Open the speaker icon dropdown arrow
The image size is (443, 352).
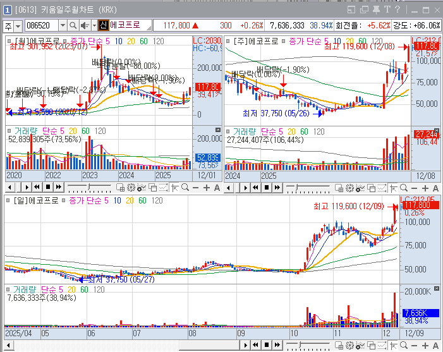(x=94, y=26)
